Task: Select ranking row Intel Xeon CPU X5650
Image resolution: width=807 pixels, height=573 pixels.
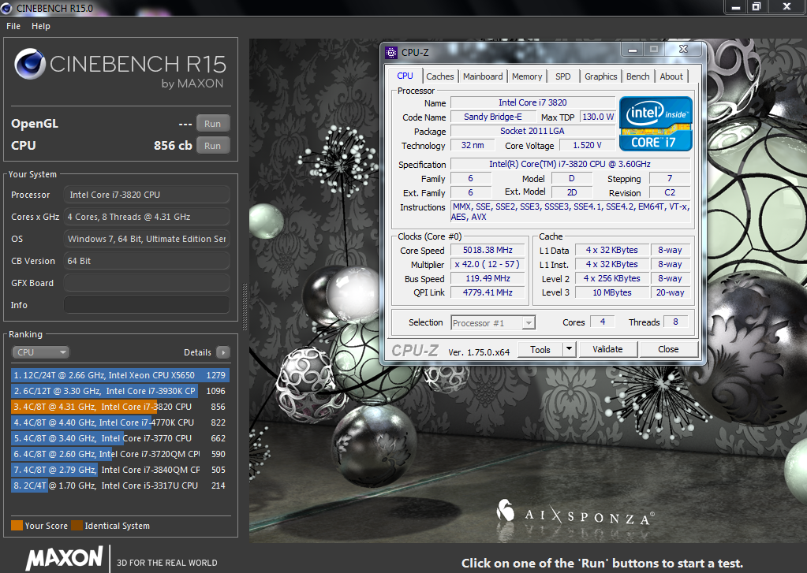Action: (120, 375)
